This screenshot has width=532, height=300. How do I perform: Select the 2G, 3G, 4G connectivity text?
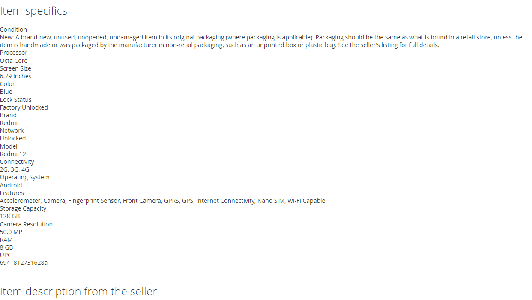(15, 169)
